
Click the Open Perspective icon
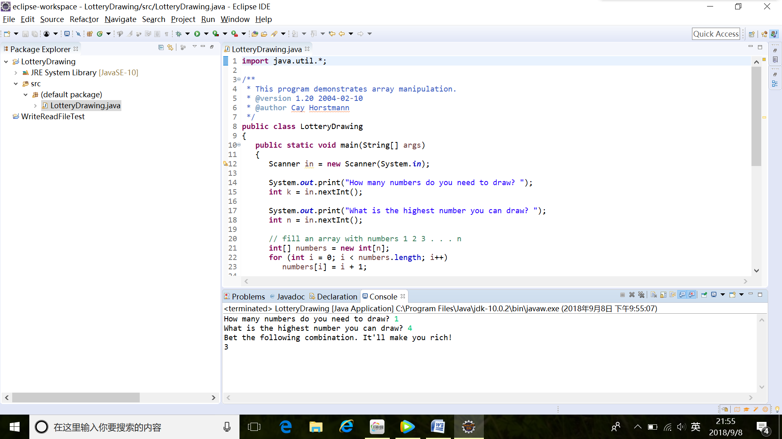752,34
